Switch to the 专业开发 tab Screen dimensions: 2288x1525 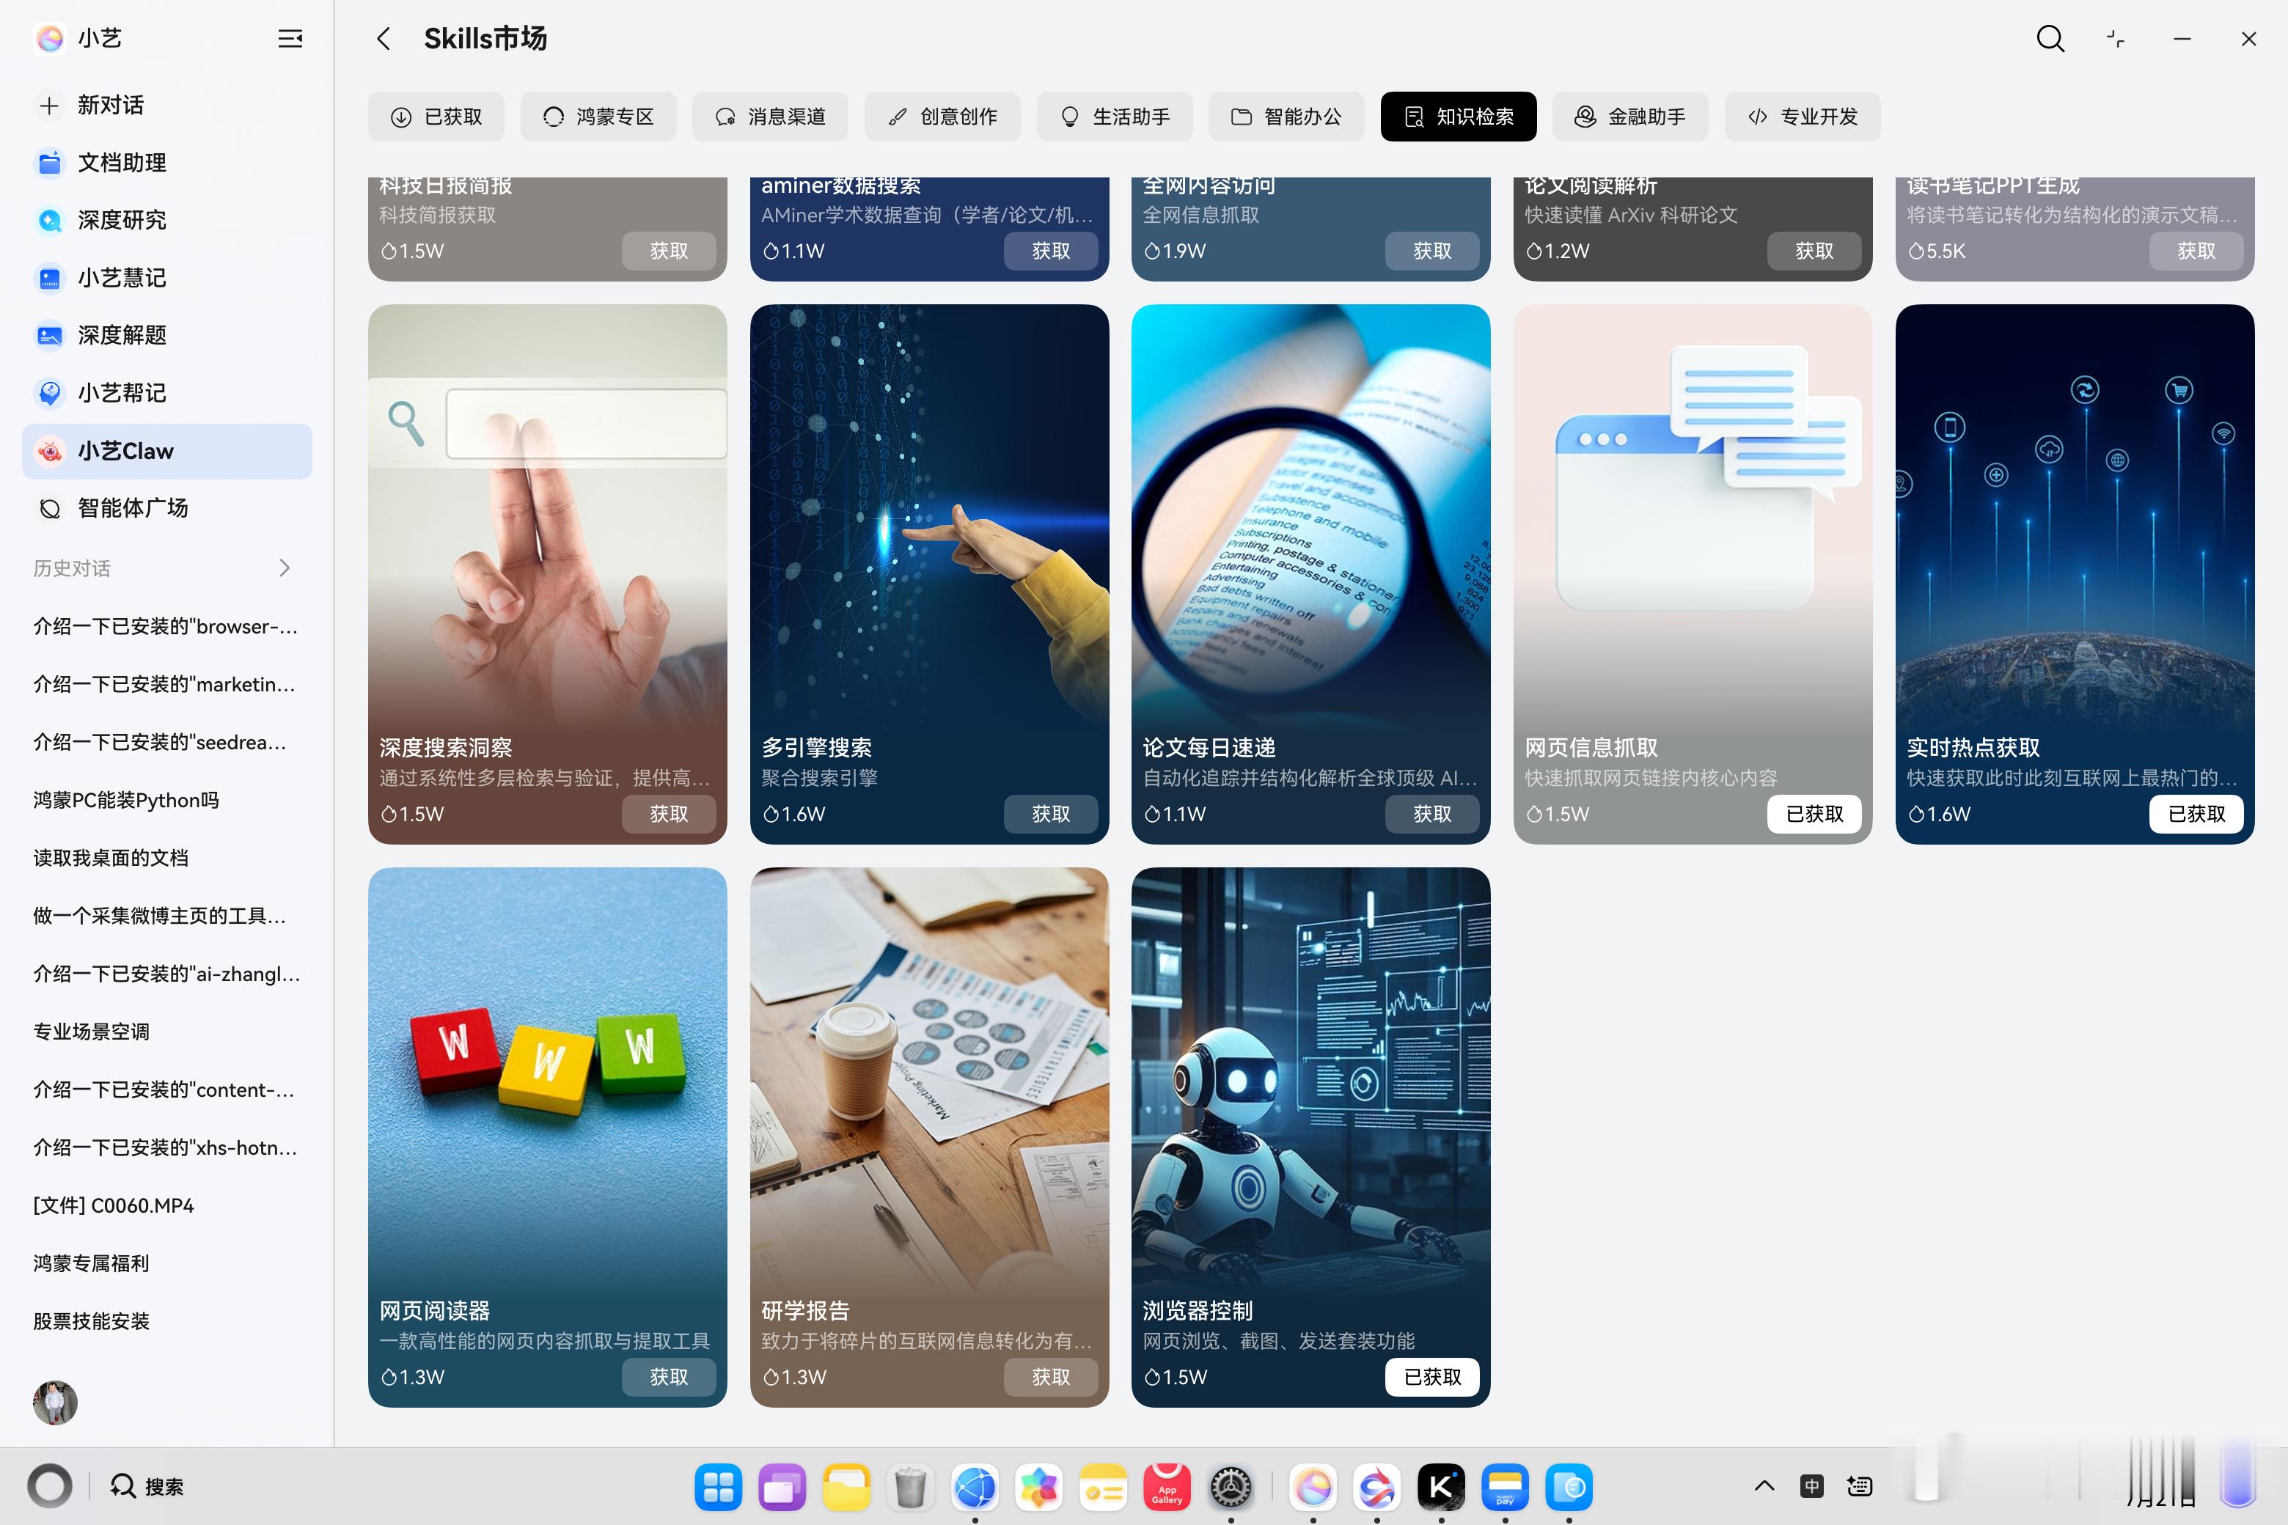tap(1803, 117)
